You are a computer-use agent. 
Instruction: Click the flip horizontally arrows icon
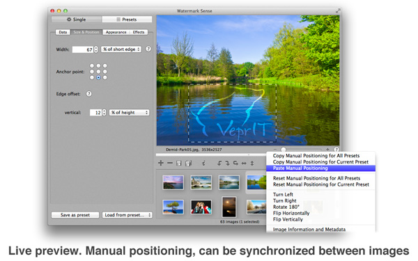[x=244, y=163]
